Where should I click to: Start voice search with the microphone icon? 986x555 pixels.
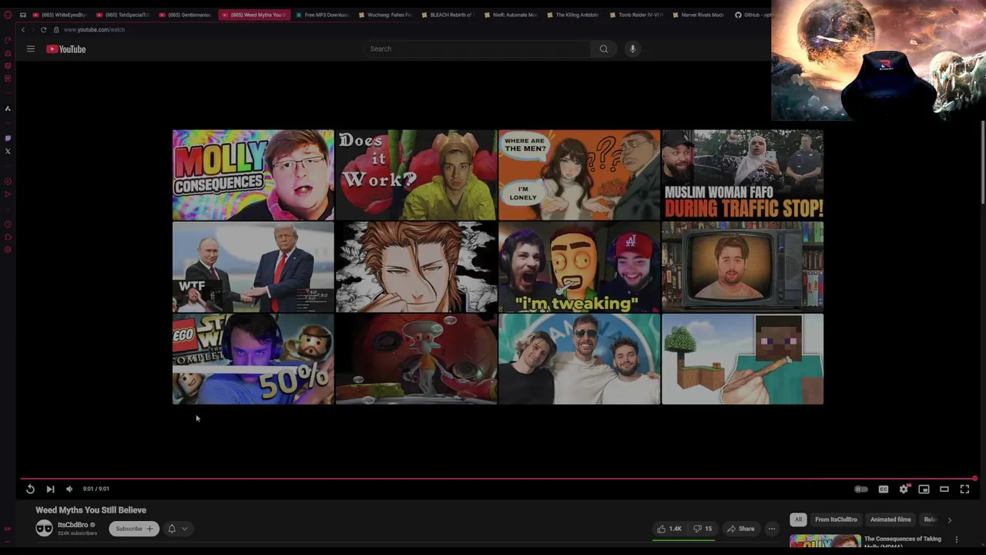[632, 49]
